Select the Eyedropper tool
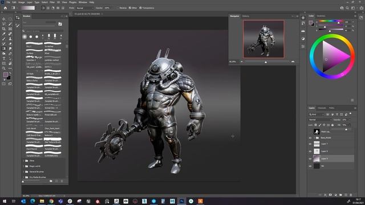This screenshot has height=205, width=365. tap(4, 34)
